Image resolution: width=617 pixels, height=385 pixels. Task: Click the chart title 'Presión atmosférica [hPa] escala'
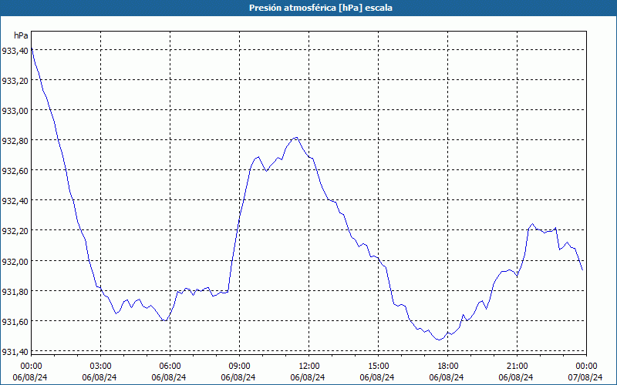pyautogui.click(x=320, y=8)
